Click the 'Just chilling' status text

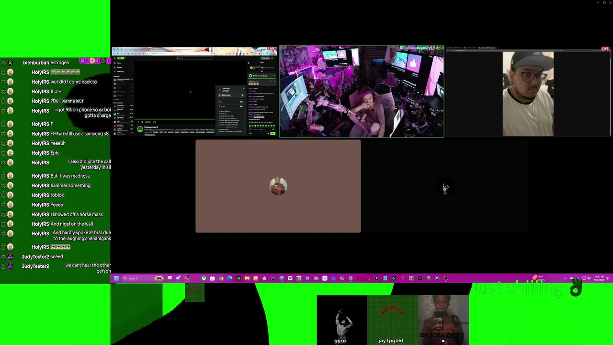coord(519,288)
